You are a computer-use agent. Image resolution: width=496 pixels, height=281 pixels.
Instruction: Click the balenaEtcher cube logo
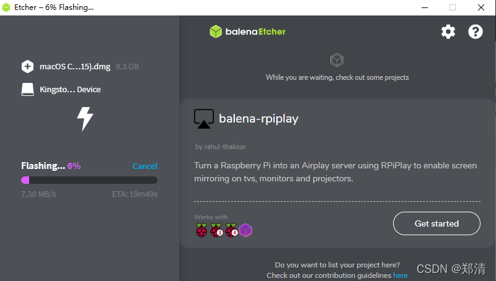pos(216,32)
